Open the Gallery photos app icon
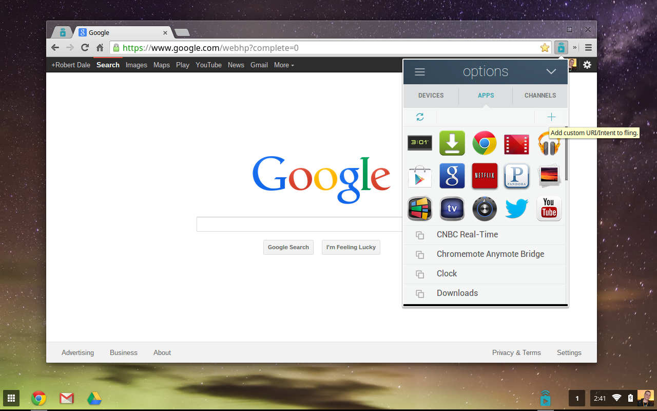 (x=549, y=176)
